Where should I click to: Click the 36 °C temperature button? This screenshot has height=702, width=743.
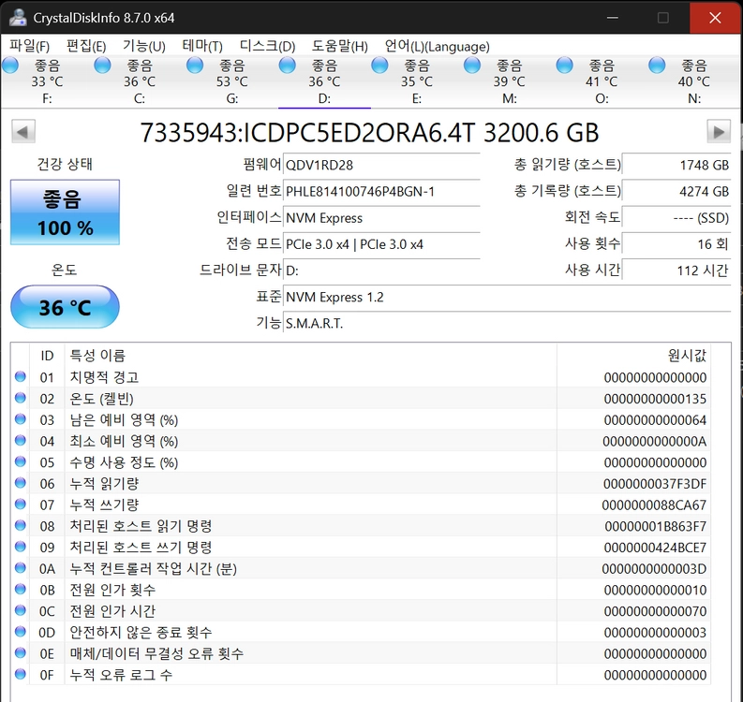click(65, 307)
